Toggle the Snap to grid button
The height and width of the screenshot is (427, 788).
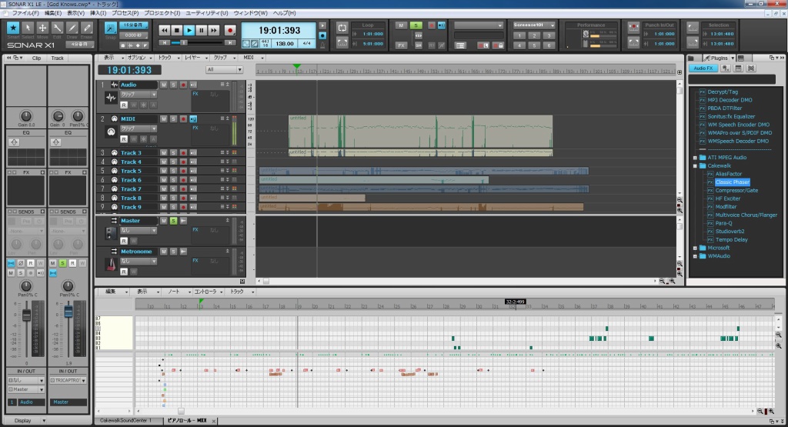point(111,28)
